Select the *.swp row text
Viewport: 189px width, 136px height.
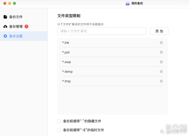click(66, 62)
